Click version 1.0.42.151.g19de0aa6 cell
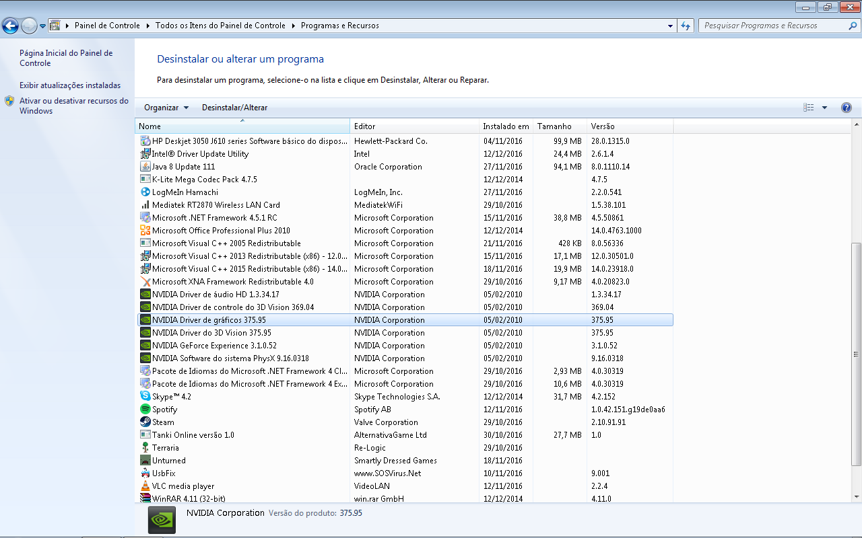Screen dimensions: 862x538 point(628,410)
